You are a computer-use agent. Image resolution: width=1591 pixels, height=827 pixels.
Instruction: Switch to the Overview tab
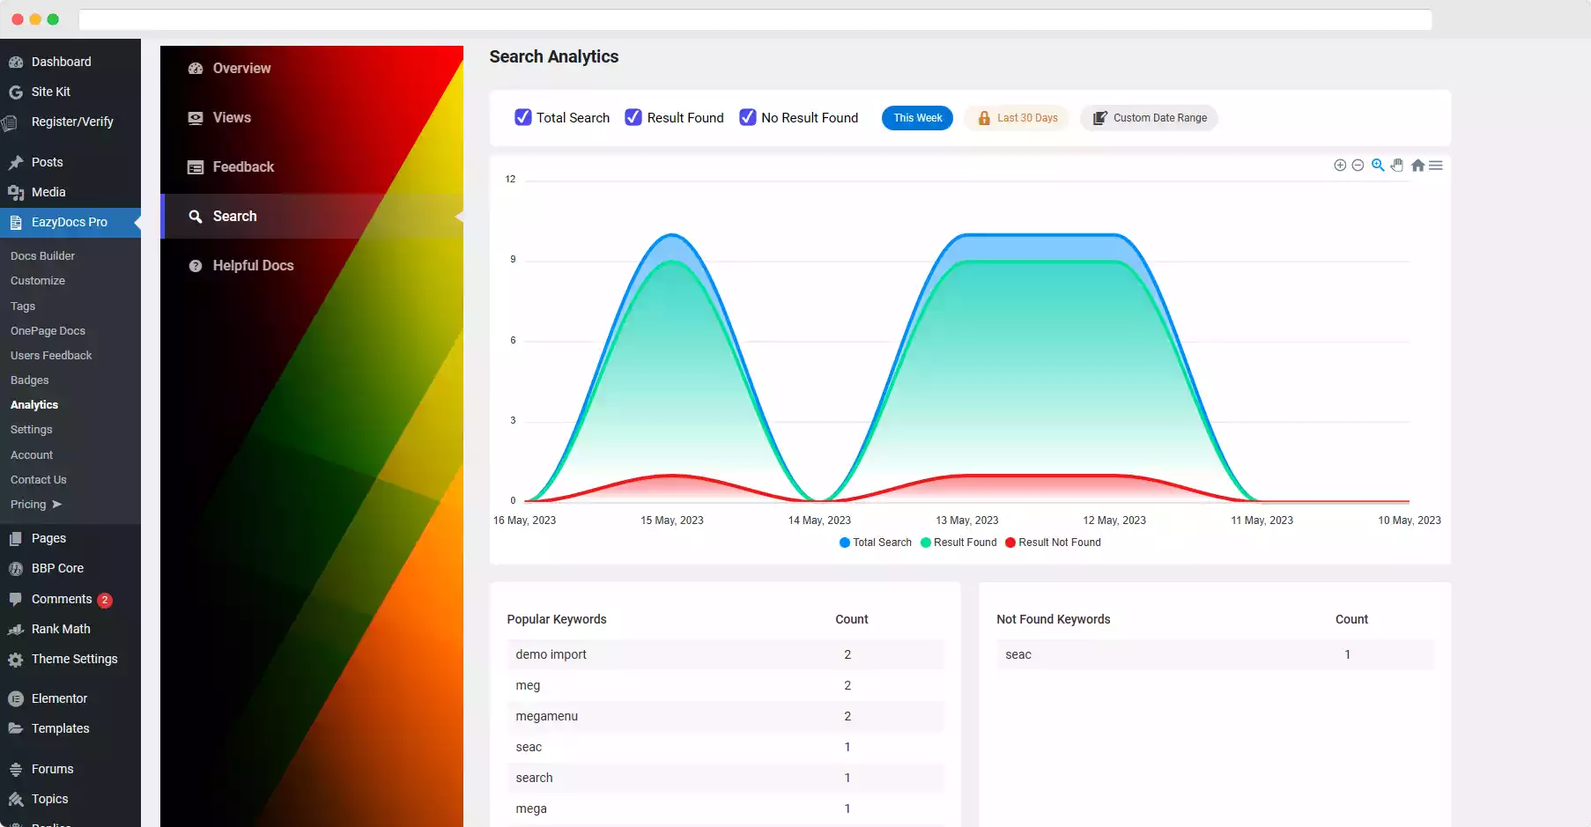[240, 68]
